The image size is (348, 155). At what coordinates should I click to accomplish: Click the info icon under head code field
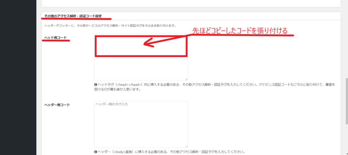tap(95, 84)
